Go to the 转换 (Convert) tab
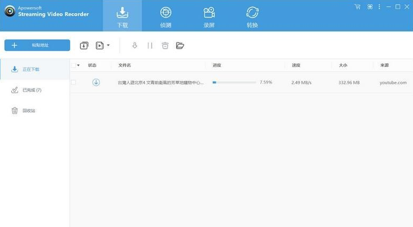Screen dimensions: 413x227 [x=252, y=16]
